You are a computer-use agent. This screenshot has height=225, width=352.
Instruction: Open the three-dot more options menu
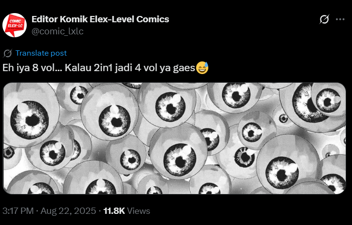click(341, 20)
